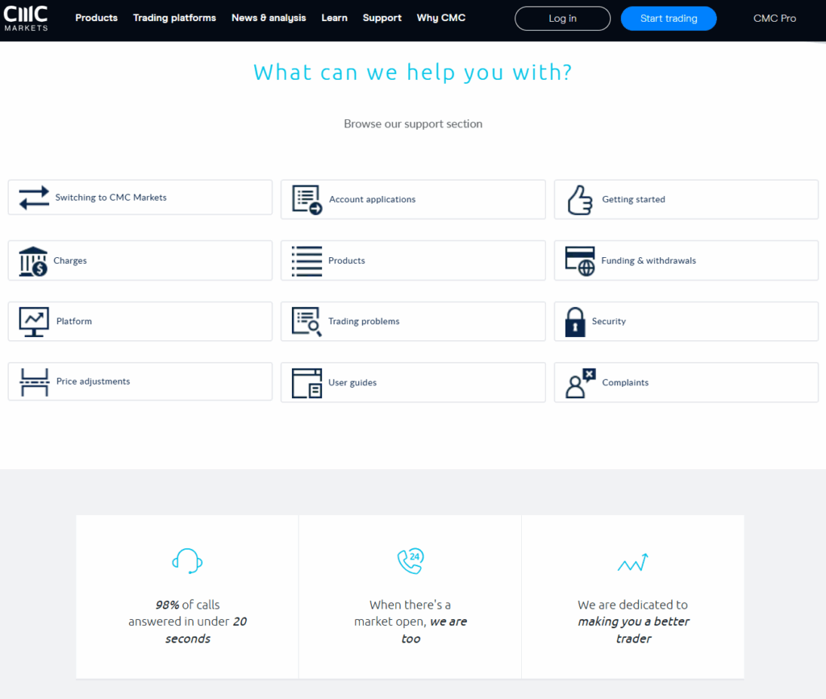Click the Platform monitor chart icon
This screenshot has height=699, width=826.
coord(34,322)
